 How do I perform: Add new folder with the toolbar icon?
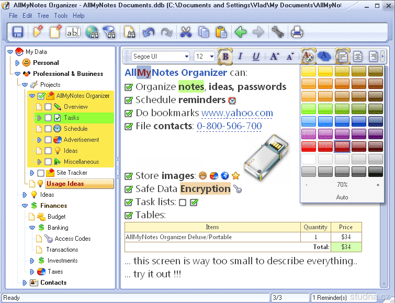point(38,32)
